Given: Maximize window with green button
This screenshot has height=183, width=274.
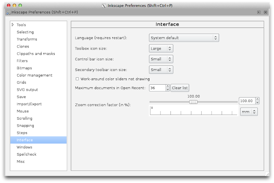Looking at the screenshot, I should pyautogui.click(x=20, y=6).
